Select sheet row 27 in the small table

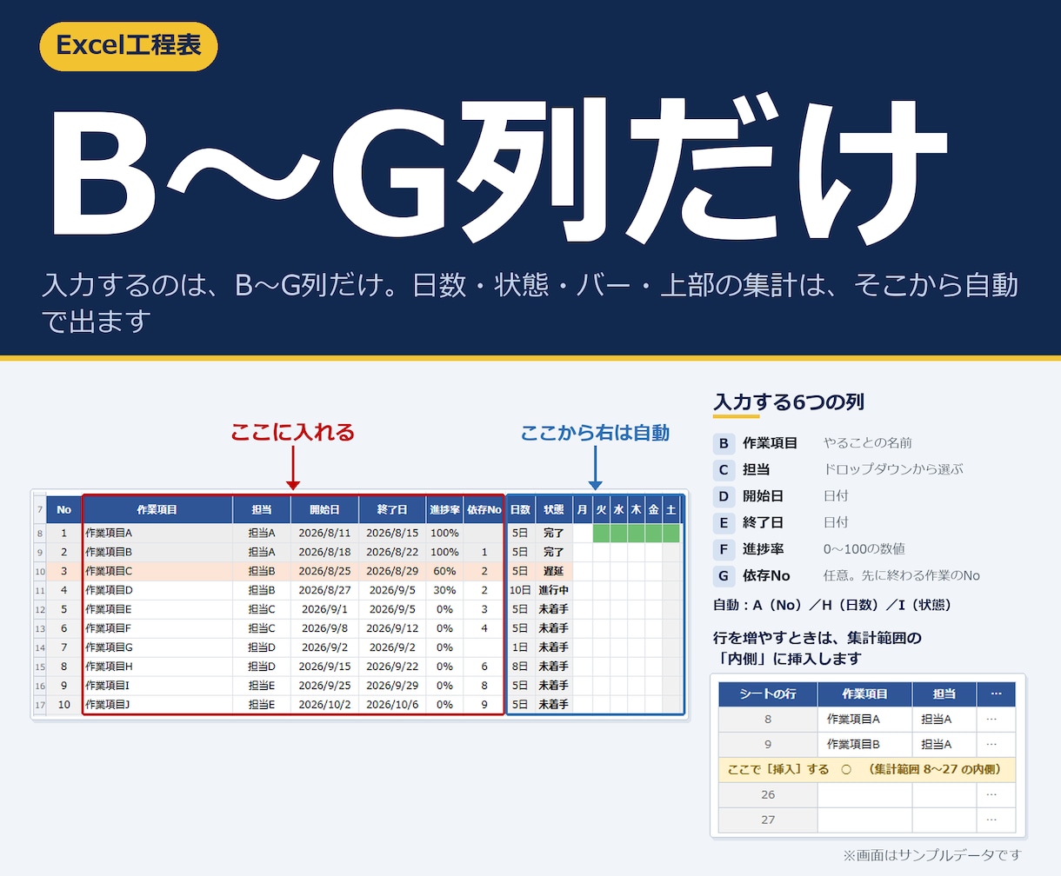[768, 820]
